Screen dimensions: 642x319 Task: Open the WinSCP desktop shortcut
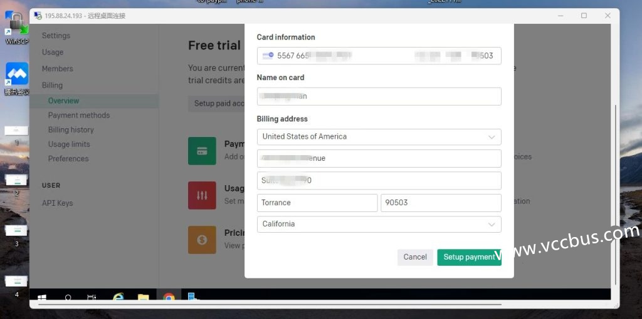coord(17,26)
